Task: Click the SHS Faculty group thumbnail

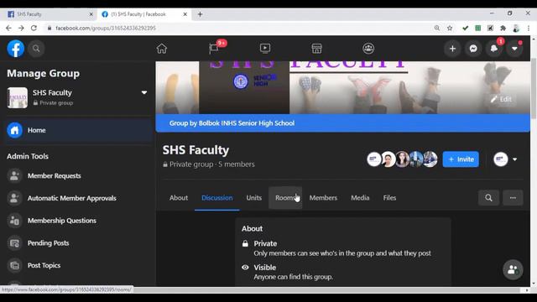Action: tap(18, 98)
